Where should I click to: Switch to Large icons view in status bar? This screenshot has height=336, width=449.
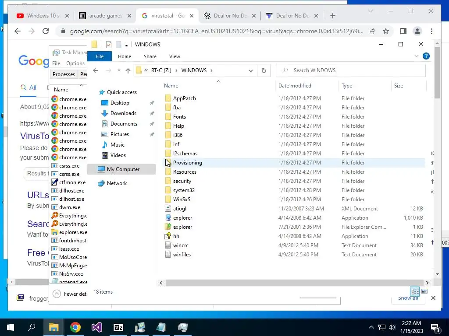[424, 291]
